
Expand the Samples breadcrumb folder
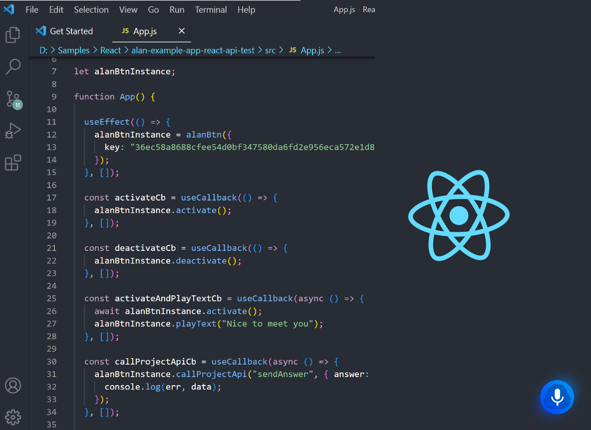point(73,50)
